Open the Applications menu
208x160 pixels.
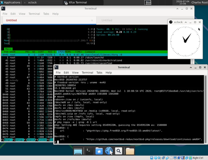click(x=11, y=2)
